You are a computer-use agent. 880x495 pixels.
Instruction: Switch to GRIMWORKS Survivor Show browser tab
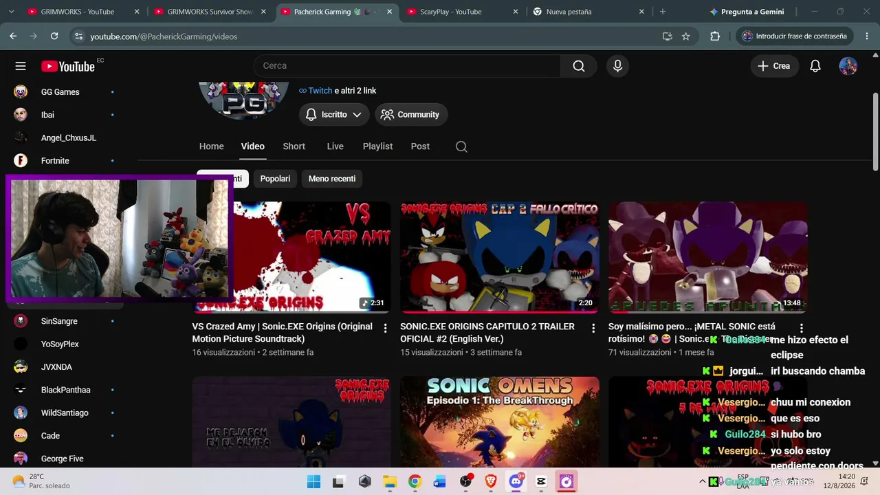point(211,12)
